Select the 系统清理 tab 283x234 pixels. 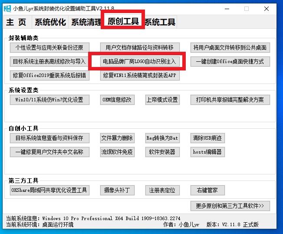coord(86,23)
